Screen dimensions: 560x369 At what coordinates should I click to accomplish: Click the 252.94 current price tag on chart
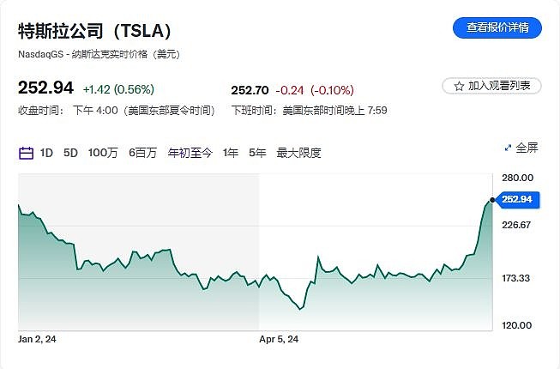tap(517, 199)
